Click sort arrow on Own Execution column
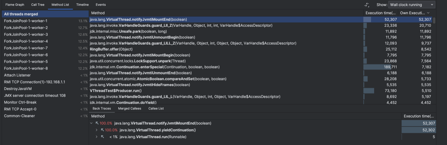This screenshot has width=447, height=145. (x=428, y=13)
